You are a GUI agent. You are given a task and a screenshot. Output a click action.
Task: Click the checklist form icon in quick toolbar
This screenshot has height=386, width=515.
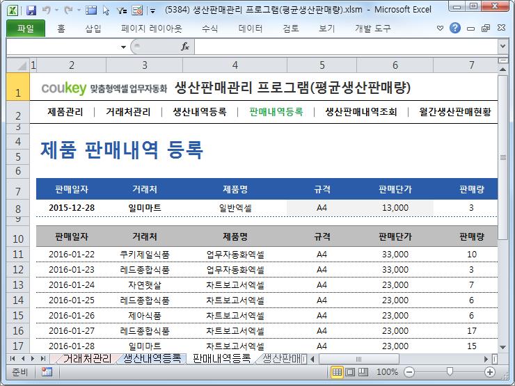137,10
